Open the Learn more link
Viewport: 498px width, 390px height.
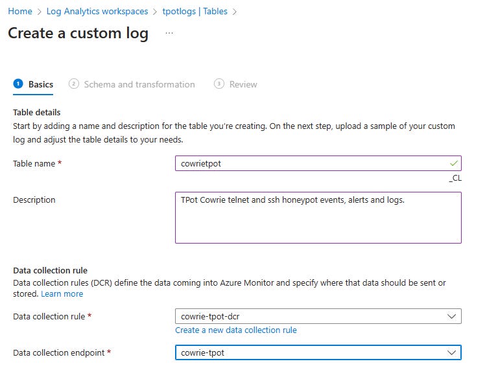coord(62,294)
